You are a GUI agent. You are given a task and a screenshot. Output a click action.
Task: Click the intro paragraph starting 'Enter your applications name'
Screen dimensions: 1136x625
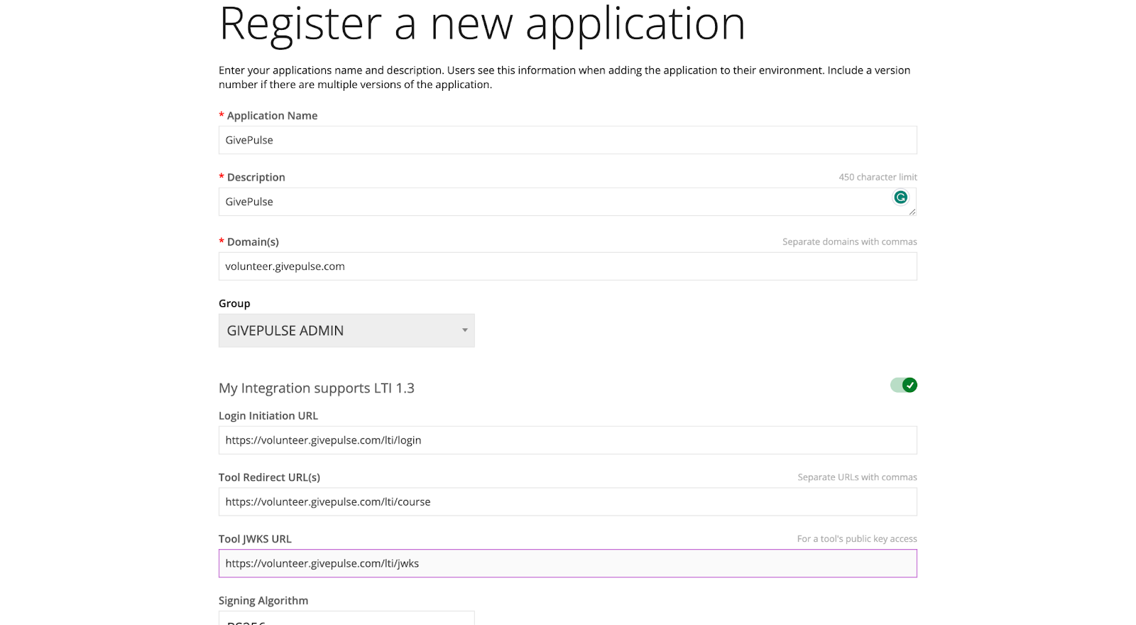(564, 77)
